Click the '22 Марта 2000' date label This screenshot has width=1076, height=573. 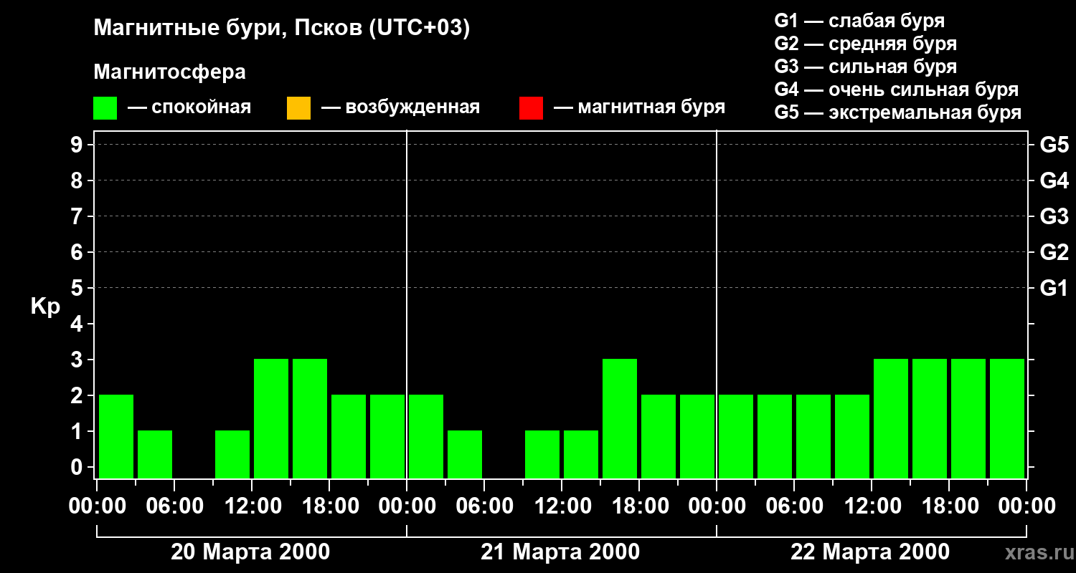point(870,552)
